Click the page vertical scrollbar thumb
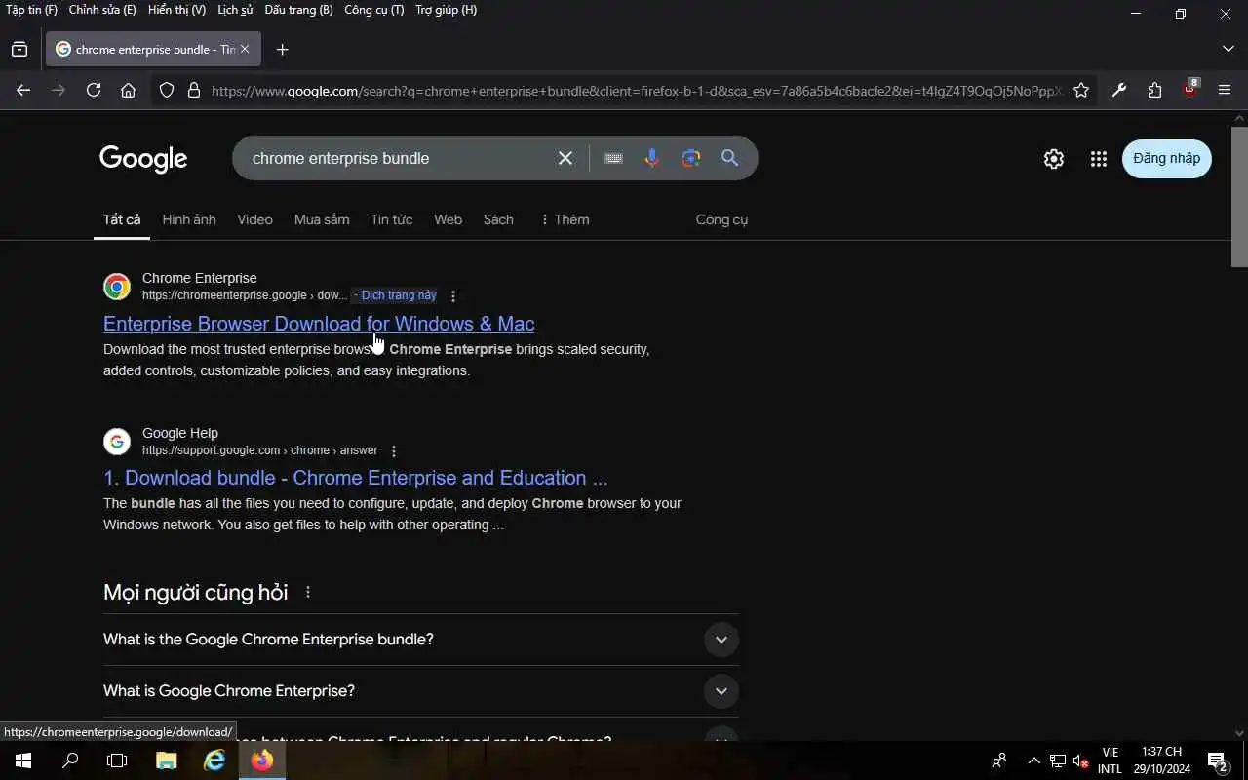The image size is (1248, 780). 1239,195
